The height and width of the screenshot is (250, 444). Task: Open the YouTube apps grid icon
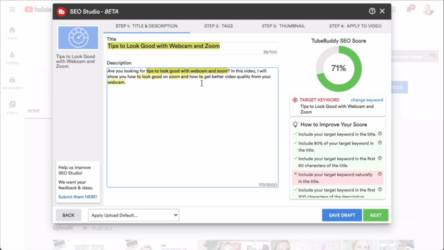(x=394, y=10)
